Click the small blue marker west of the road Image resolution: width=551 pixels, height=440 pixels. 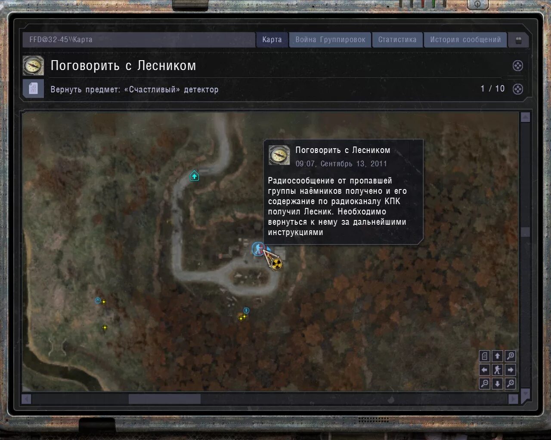coord(98,301)
